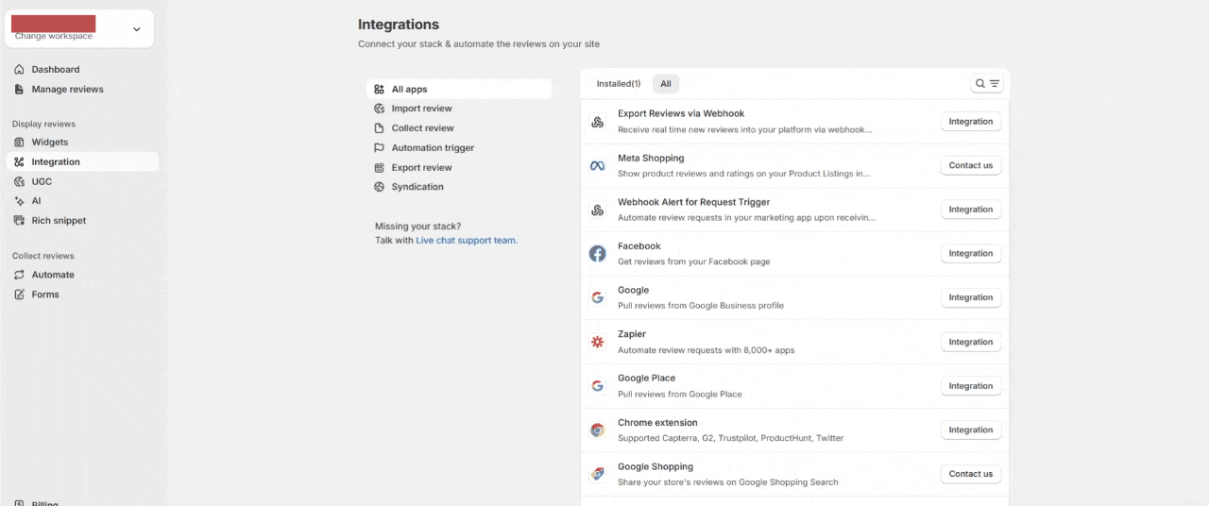Click the Export Reviews via Webhook icon

click(597, 122)
